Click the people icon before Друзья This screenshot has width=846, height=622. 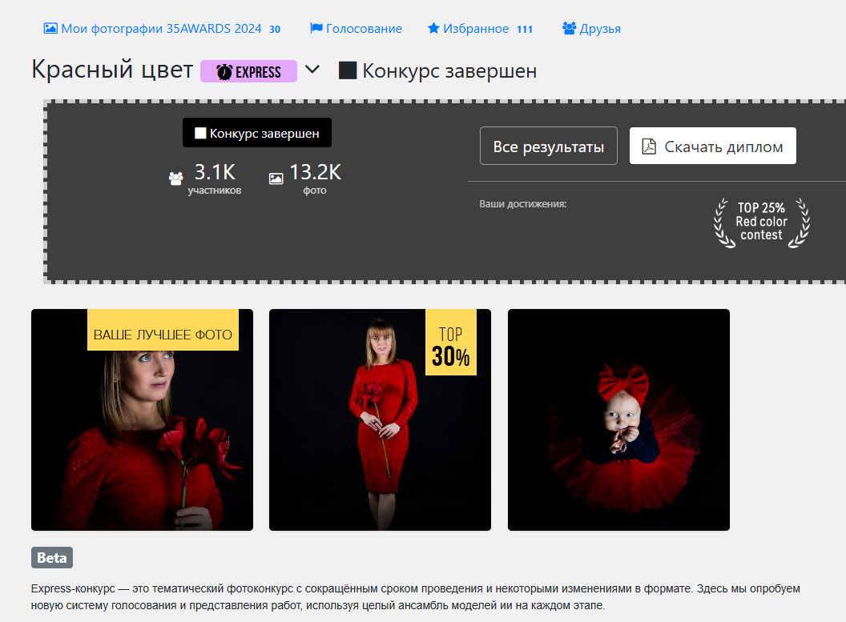point(570,29)
